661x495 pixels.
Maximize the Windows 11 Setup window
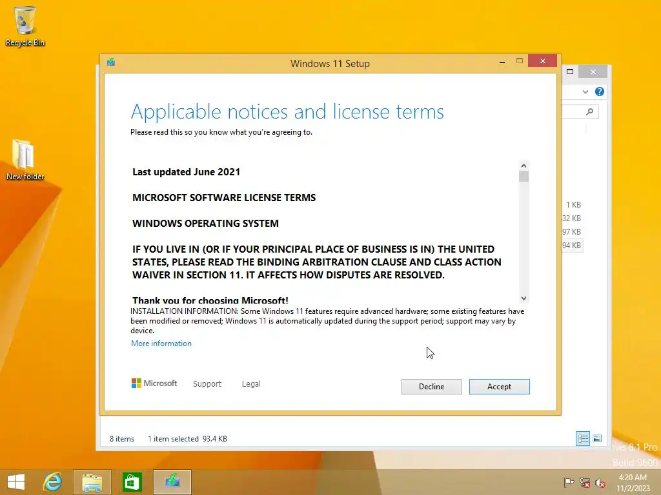click(520, 61)
